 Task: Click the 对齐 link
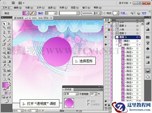[144, 13]
